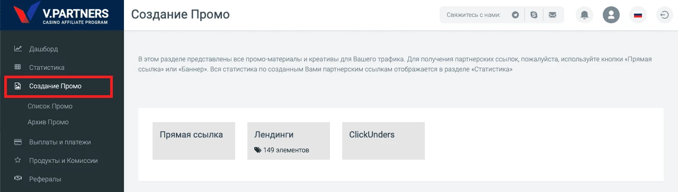Click the email envelope contact icon
678x192 pixels.
click(x=552, y=15)
